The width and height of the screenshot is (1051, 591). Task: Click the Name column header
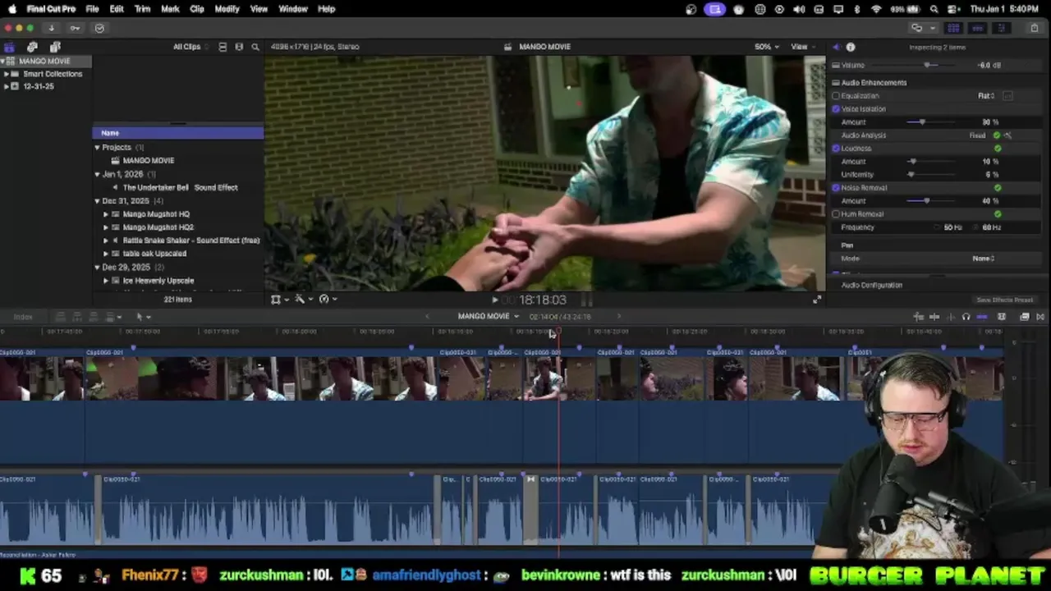coord(177,133)
